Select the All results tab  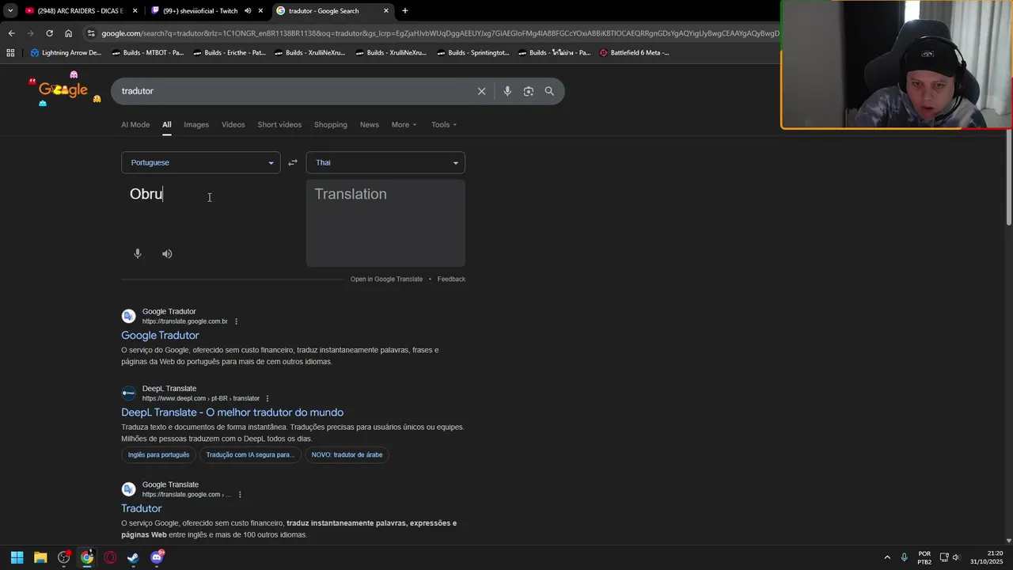pos(167,124)
